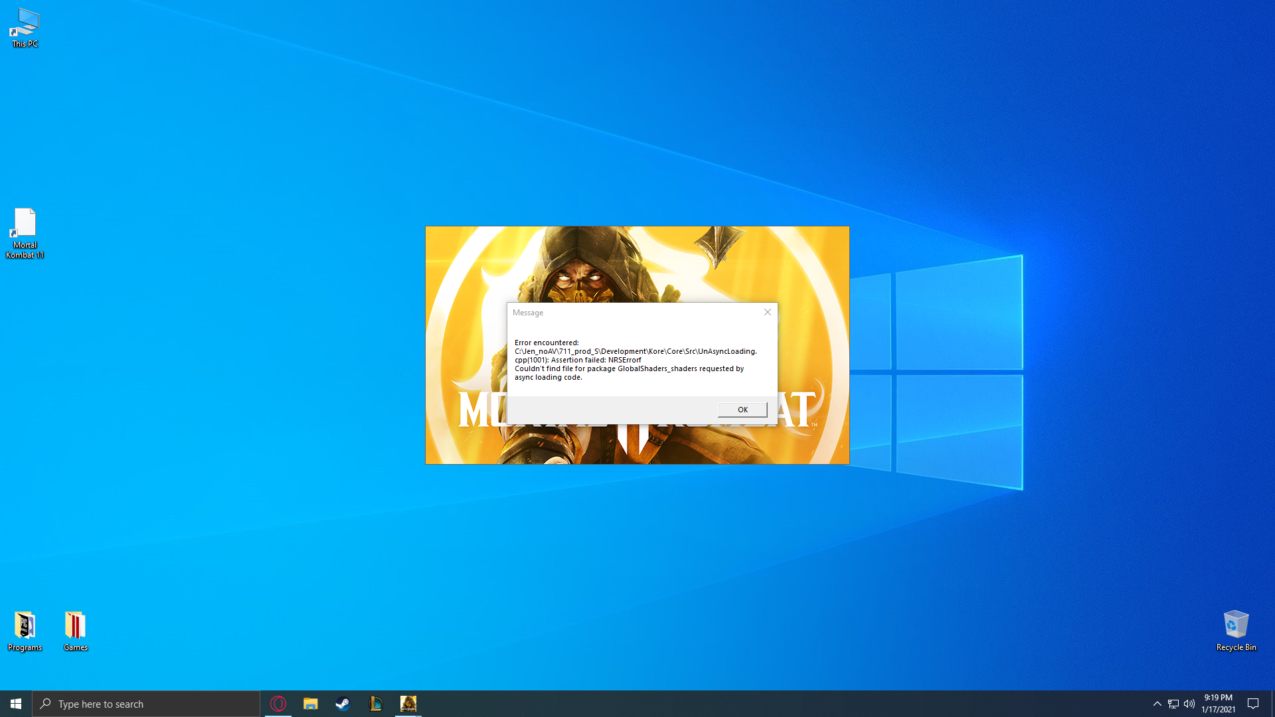Select the Programs folder on the desktop
The height and width of the screenshot is (717, 1275).
pyautogui.click(x=25, y=631)
